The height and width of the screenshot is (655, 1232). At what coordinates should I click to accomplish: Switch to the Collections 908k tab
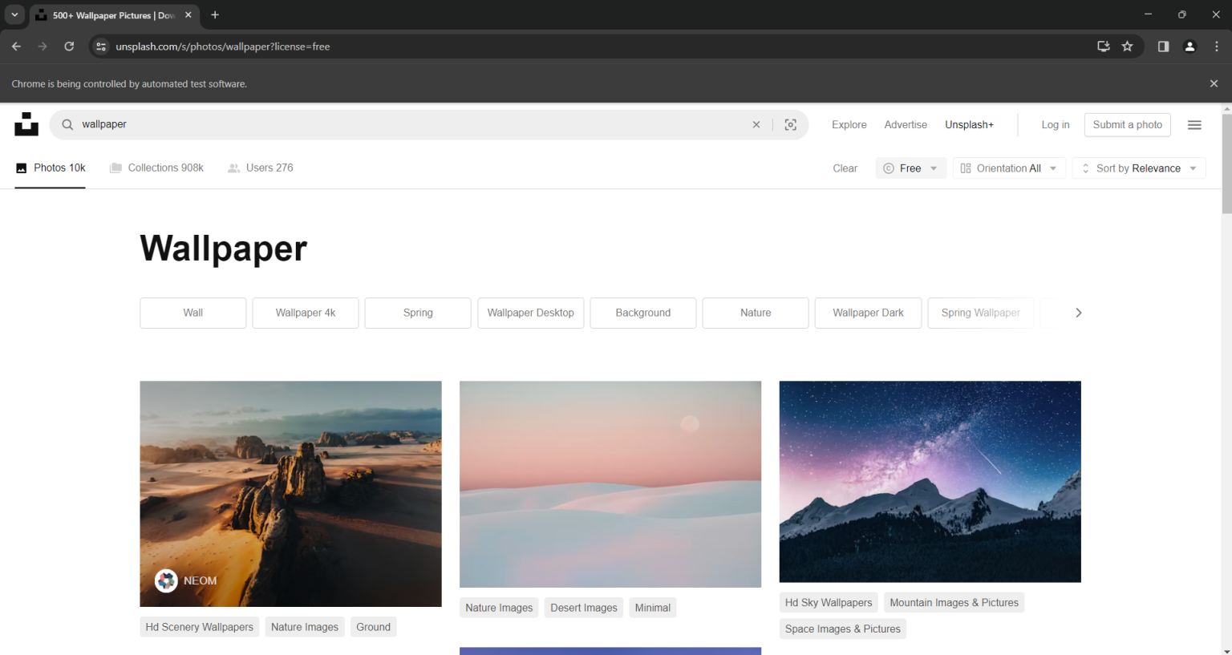pyautogui.click(x=157, y=168)
